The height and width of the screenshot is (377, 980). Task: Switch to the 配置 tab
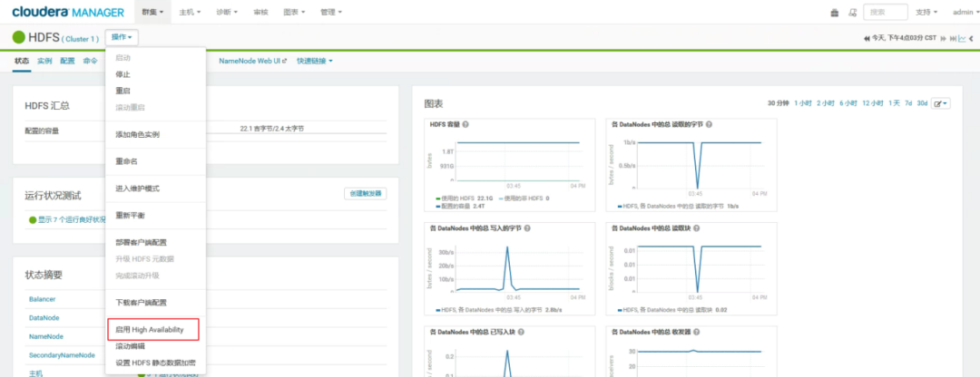pos(67,61)
